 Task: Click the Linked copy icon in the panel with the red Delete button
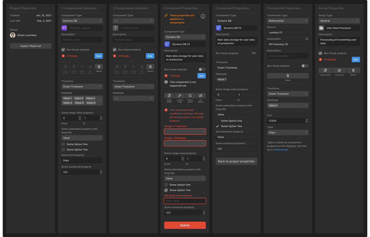tap(180, 95)
